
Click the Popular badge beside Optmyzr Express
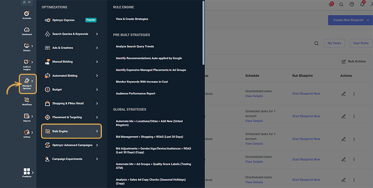click(91, 20)
